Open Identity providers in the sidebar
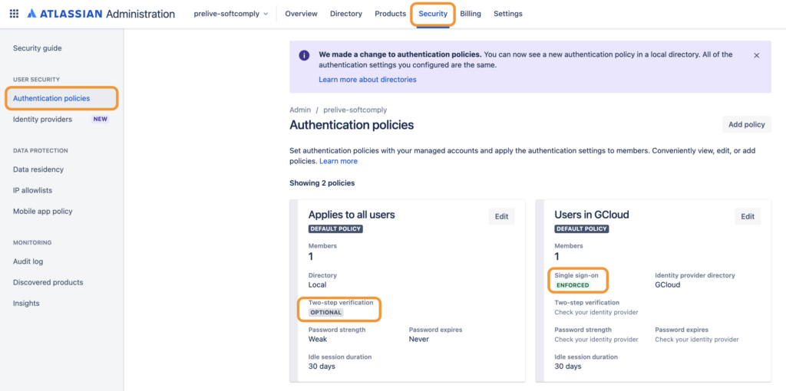Screen dimensions: 786x391 coord(43,119)
